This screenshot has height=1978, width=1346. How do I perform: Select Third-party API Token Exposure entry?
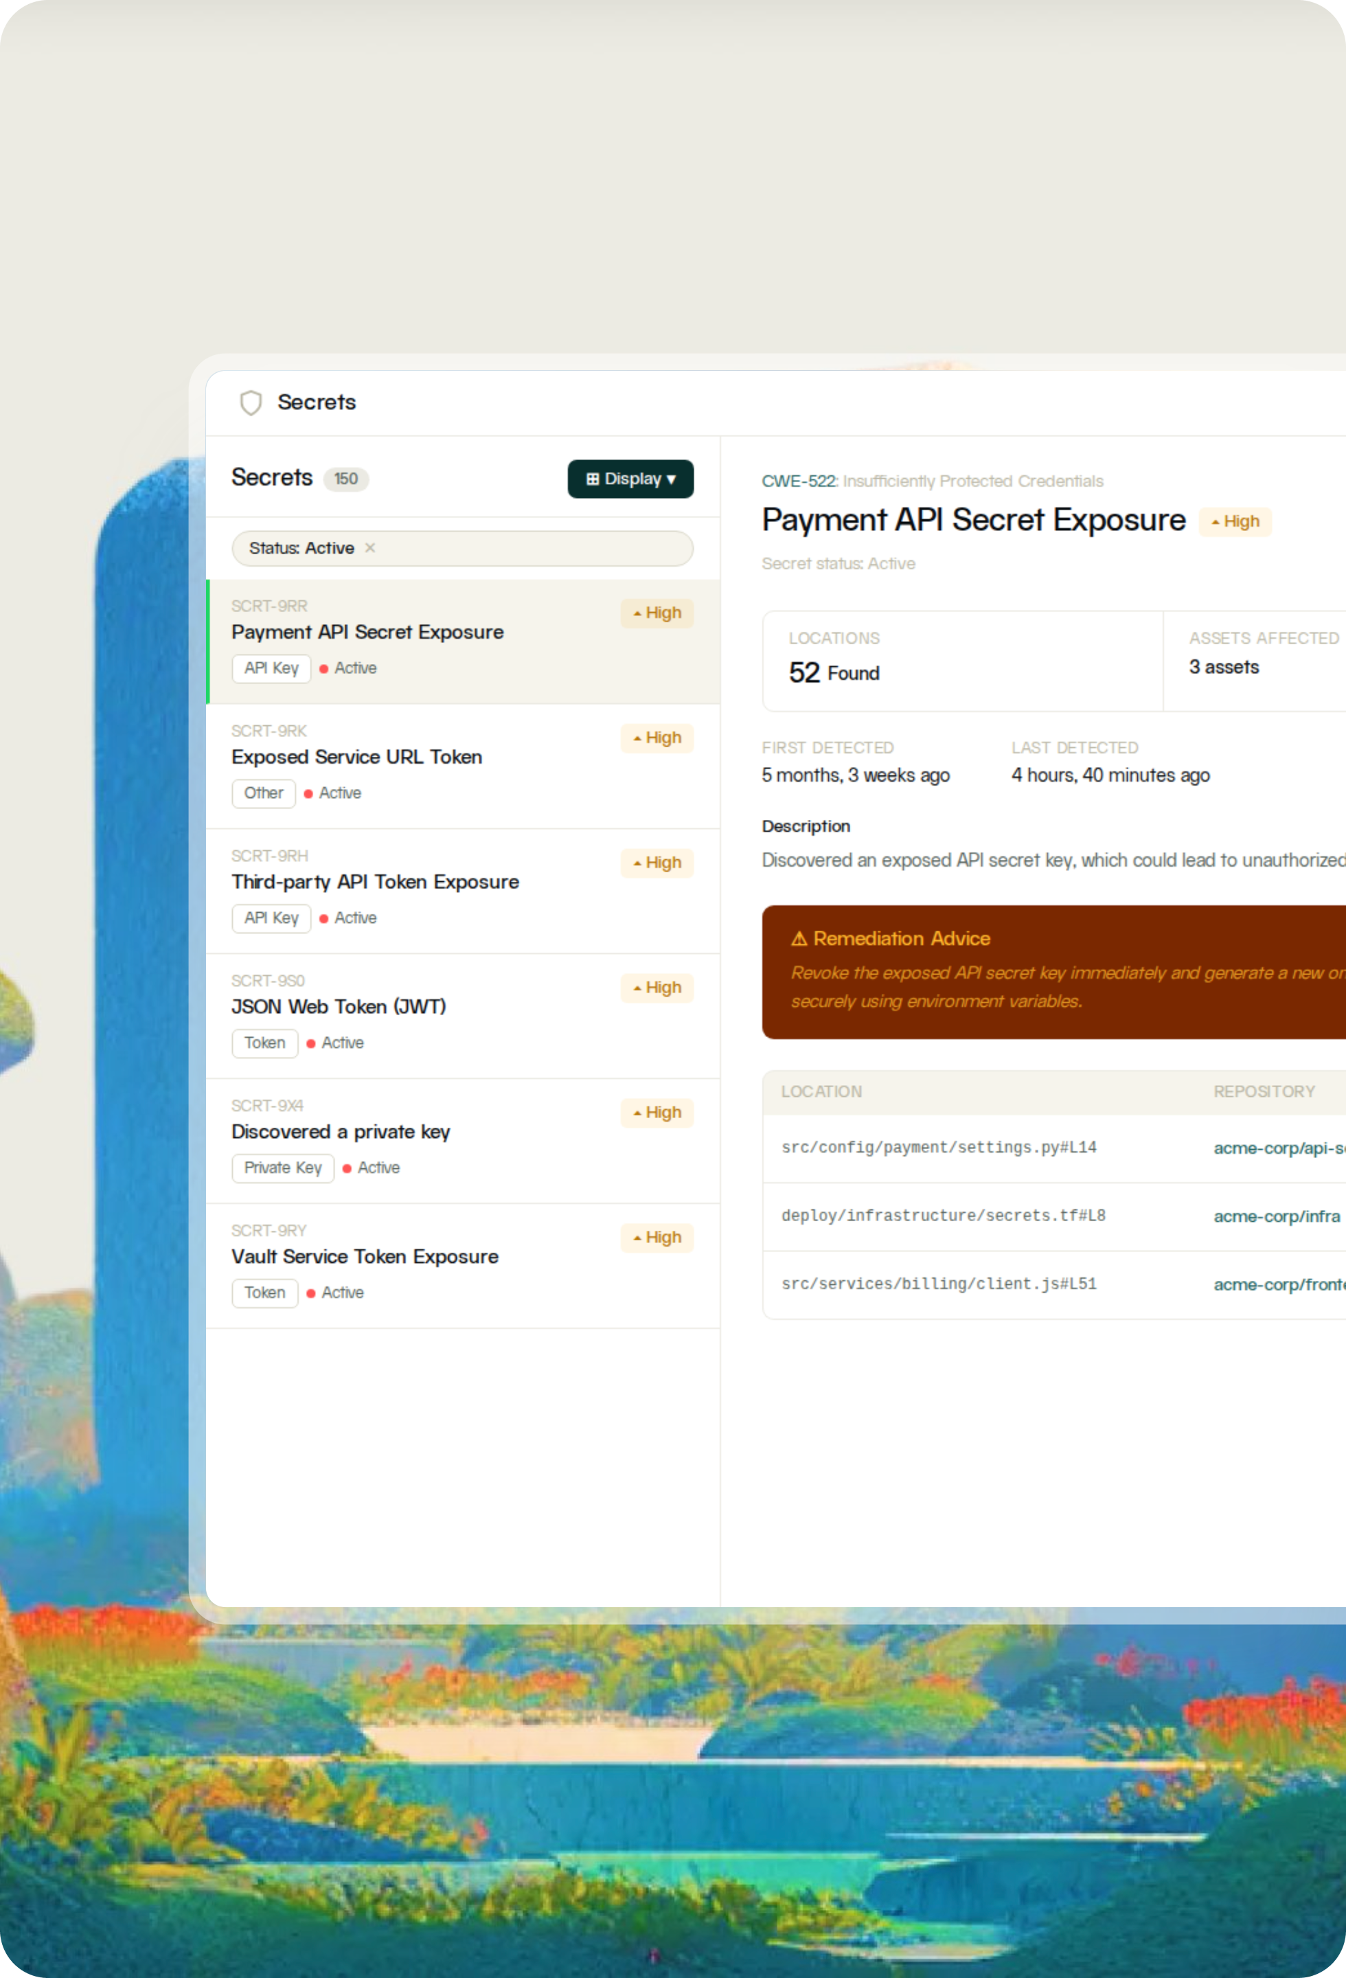375,883
